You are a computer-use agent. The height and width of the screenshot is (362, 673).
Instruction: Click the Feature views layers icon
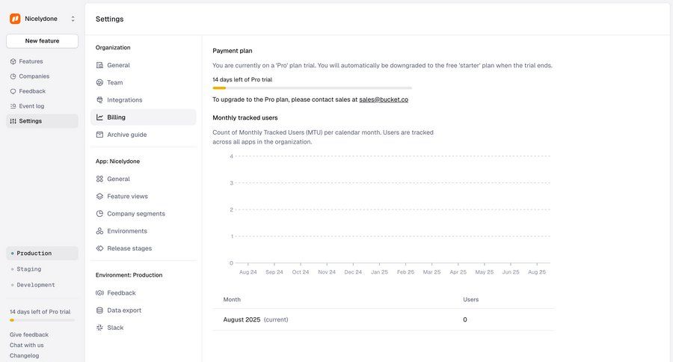click(99, 196)
